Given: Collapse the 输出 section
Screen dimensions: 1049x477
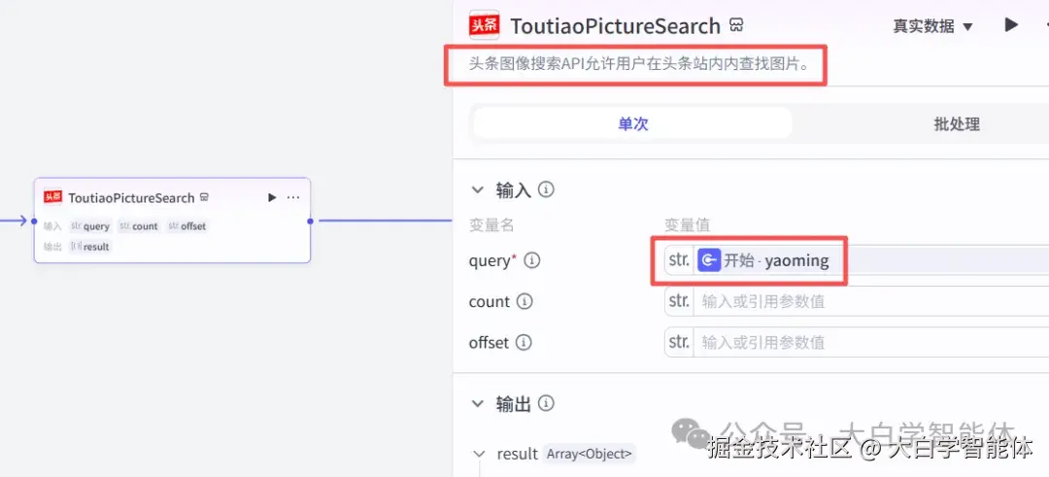Looking at the screenshot, I should point(477,403).
